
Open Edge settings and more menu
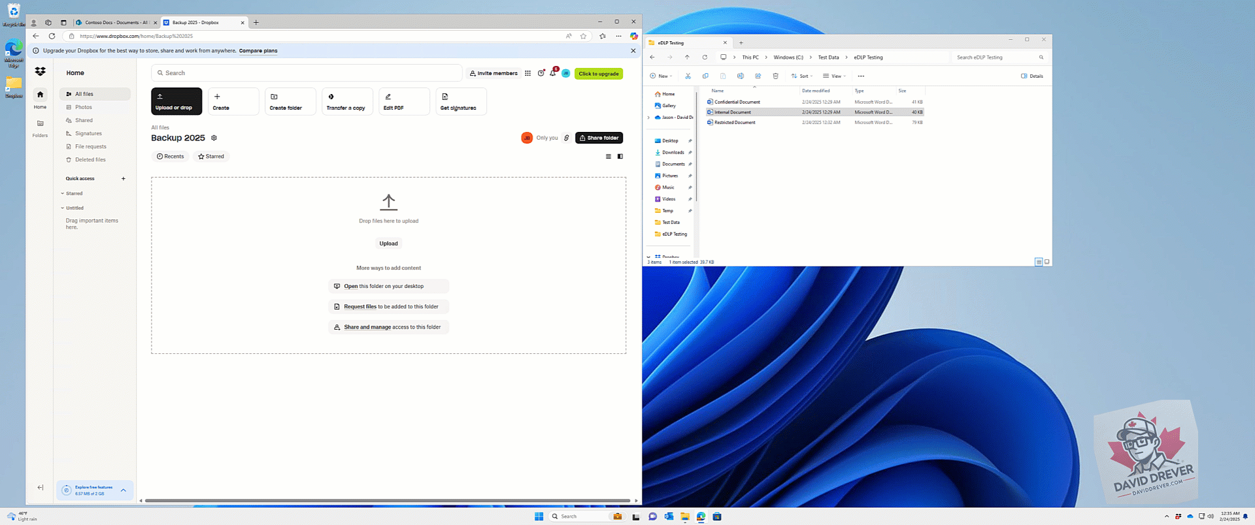[618, 36]
